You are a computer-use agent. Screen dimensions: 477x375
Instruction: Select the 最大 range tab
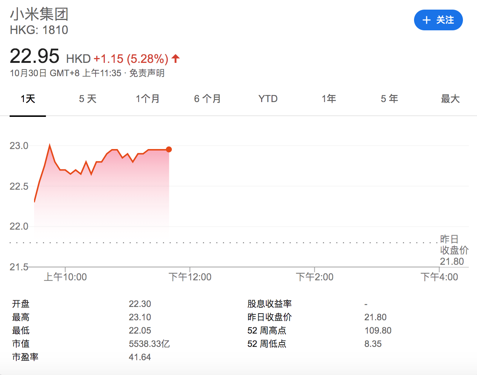[x=450, y=99]
